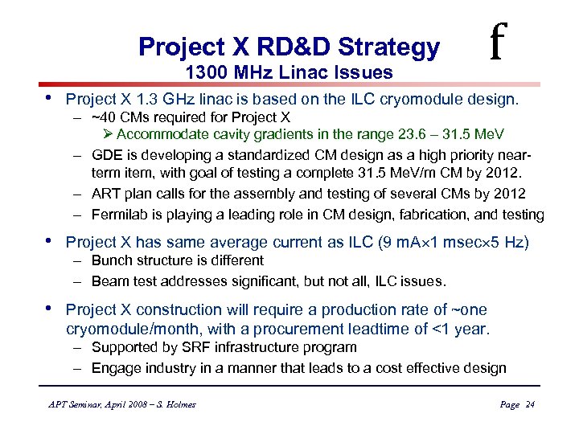Click the line ending 'CM by 2012.'
The image size is (579, 434).
(307, 173)
